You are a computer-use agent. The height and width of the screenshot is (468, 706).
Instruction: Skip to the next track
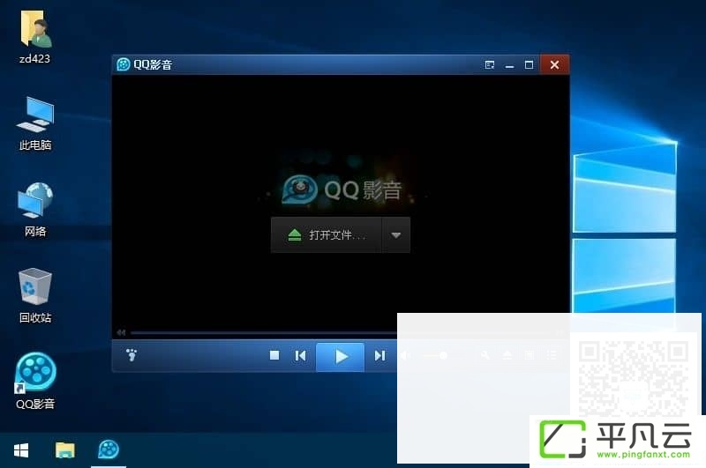point(379,356)
